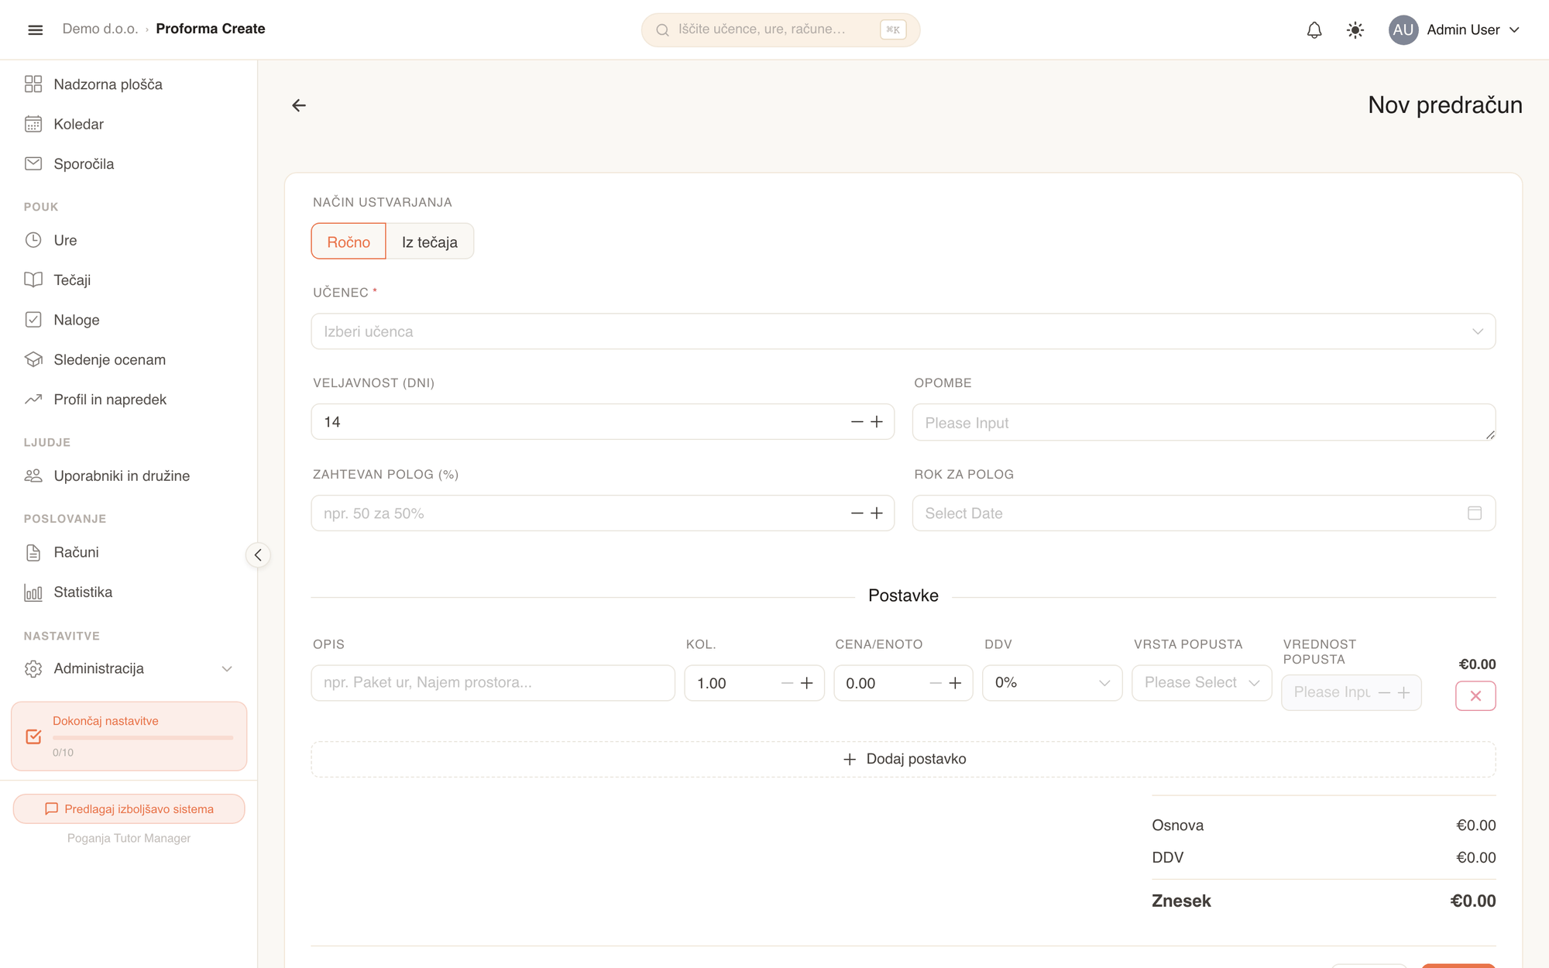
Task: Increase Cena/enoto with the plus
Action: (955, 682)
